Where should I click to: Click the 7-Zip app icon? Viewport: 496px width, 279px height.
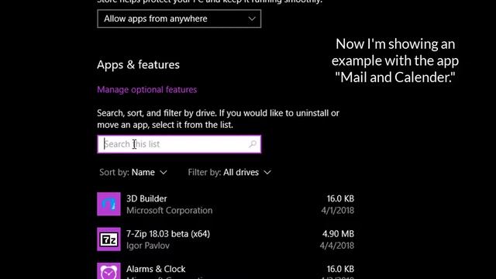(x=108, y=239)
